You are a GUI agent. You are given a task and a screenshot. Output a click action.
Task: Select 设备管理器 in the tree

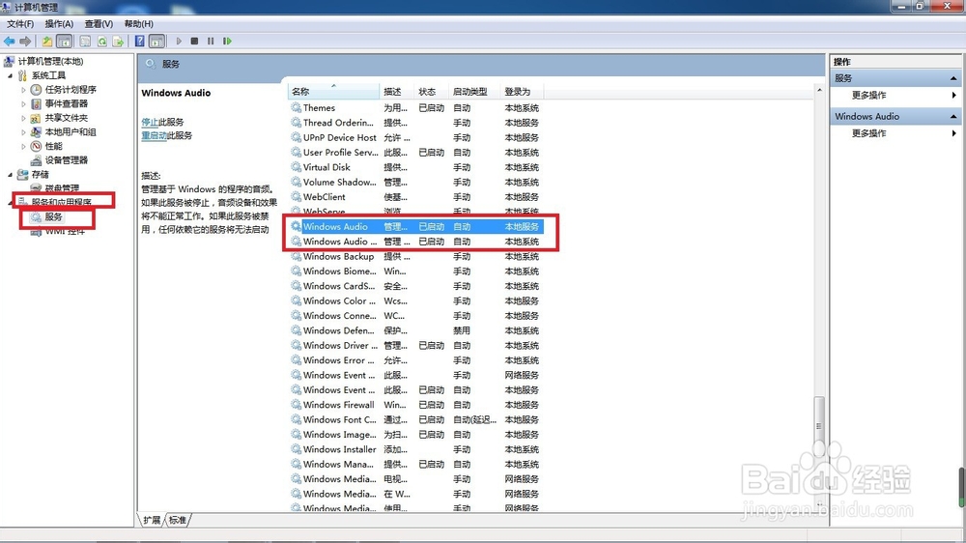(x=66, y=160)
